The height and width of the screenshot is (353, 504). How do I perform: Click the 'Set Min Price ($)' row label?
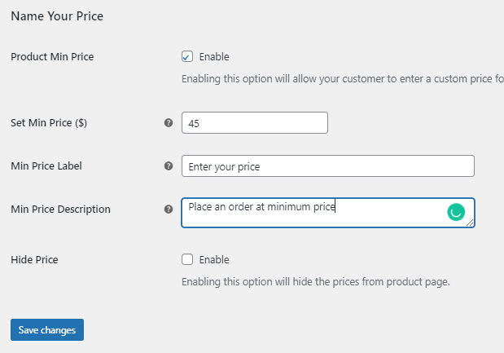pos(49,122)
